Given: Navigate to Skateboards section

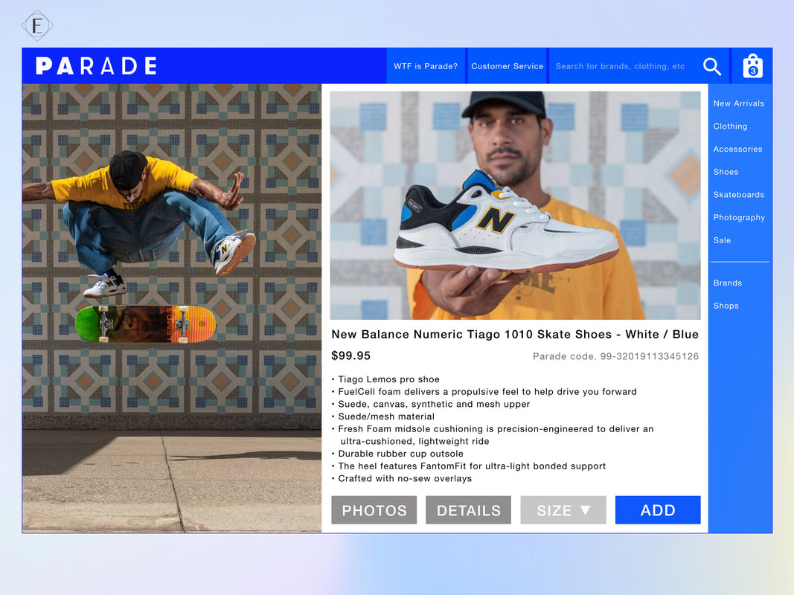Looking at the screenshot, I should tap(739, 194).
